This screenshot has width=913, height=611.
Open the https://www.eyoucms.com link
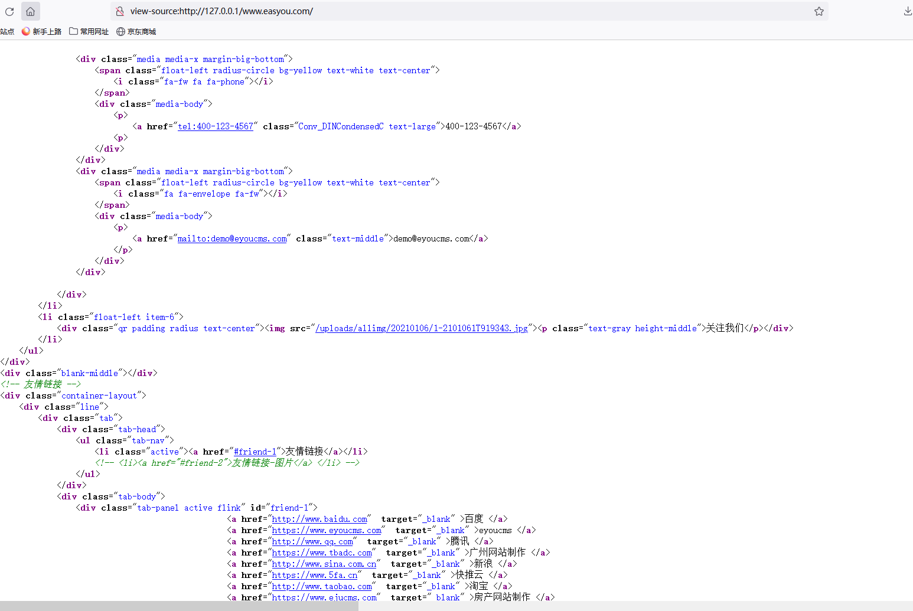coord(327,530)
